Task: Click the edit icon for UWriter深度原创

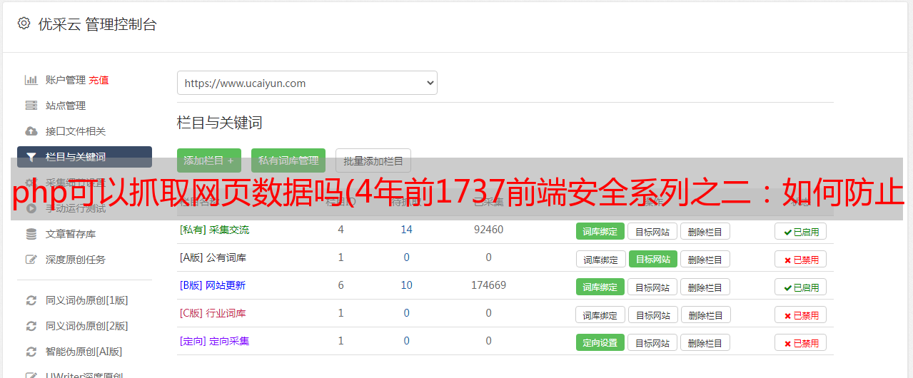Action: [x=31, y=375]
